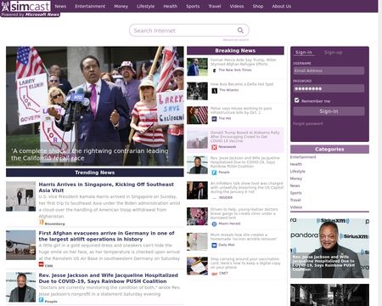Viewport: 382px width, 306px height.
Task: Open the About Us menu
Action: [282, 6]
